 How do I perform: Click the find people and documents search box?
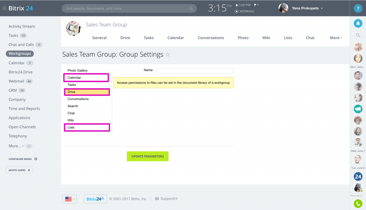pos(129,9)
